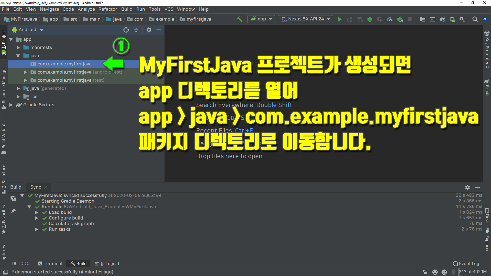Expand the Gradle Scripts tree node

pyautogui.click(x=11, y=105)
